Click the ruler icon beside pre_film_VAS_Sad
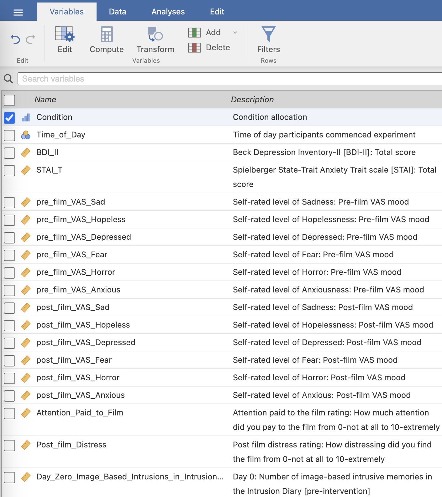Viewport: 442px width, 497px height. (26, 202)
